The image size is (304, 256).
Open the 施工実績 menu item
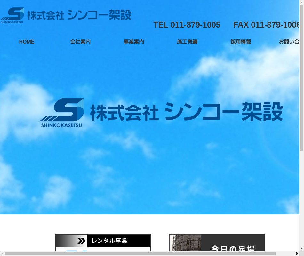click(x=187, y=42)
